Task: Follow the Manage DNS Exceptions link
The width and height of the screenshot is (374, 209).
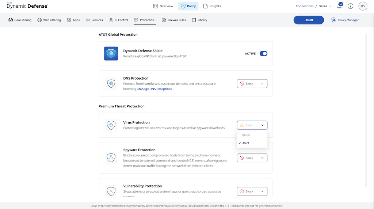Action: coord(154,89)
